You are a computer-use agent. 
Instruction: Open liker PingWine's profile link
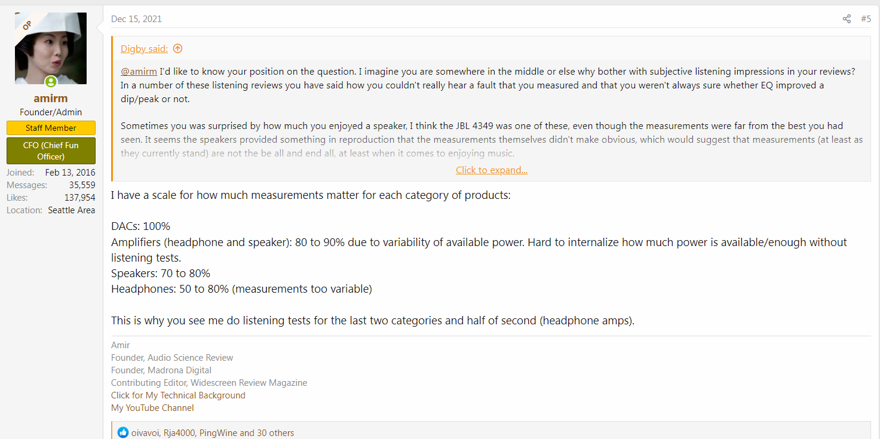(218, 433)
